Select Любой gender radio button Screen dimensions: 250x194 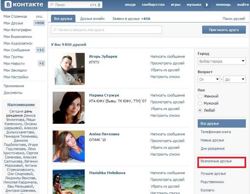coord(200,110)
